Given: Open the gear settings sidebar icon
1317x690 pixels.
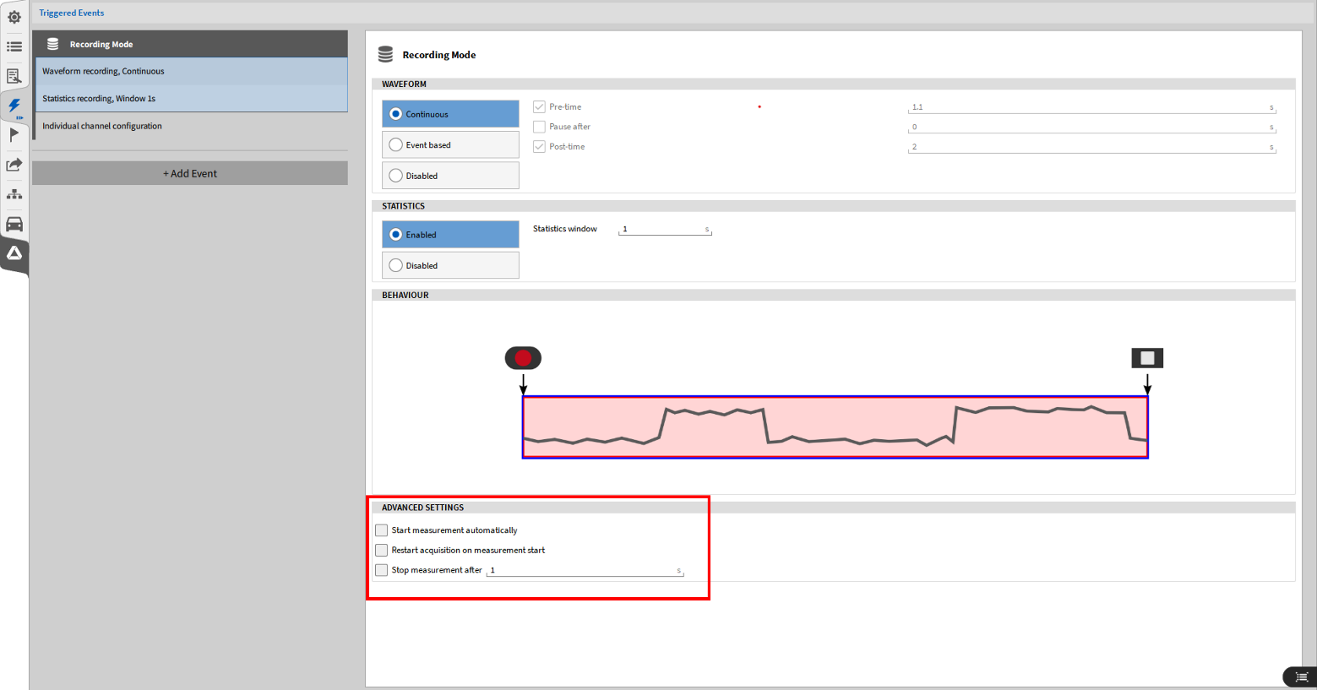Looking at the screenshot, I should (x=14, y=17).
